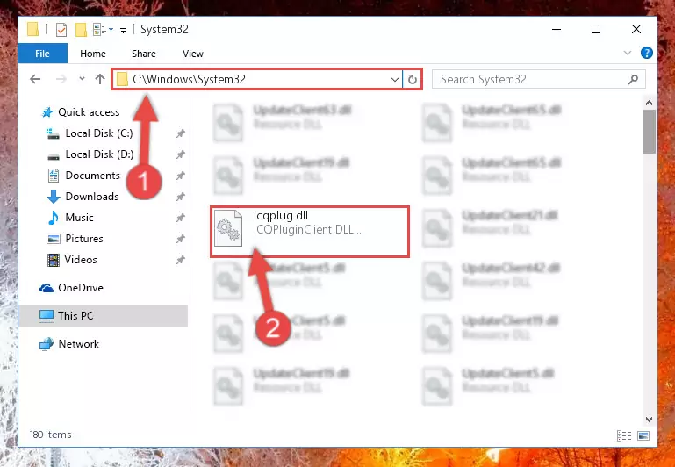Click the scroll down arrow of file list
The image size is (675, 467).
650,420
